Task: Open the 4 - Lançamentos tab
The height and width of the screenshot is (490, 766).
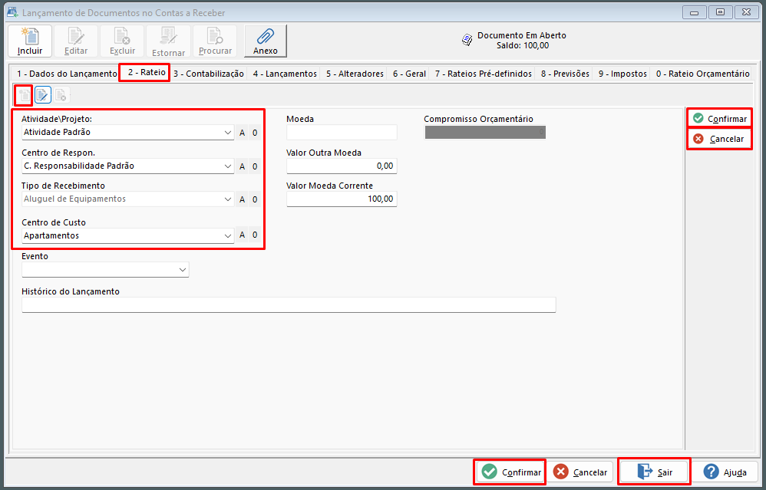Action: pos(285,74)
